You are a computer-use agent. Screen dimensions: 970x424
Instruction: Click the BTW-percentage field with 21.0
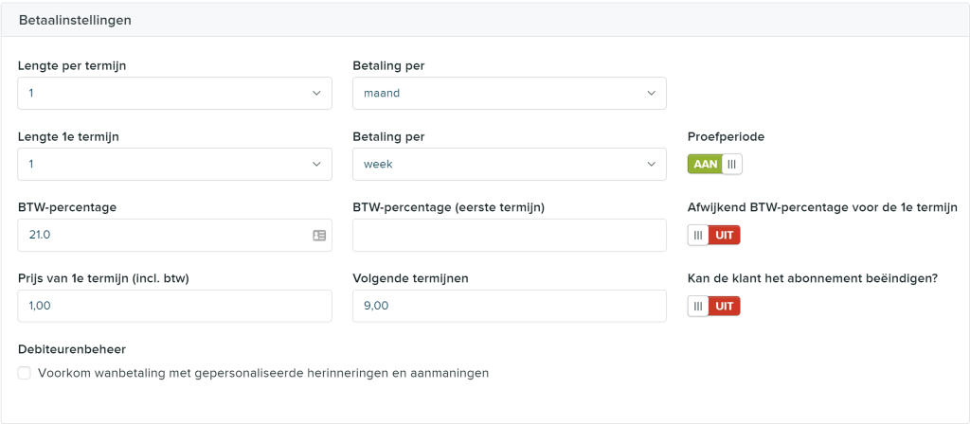pos(174,236)
